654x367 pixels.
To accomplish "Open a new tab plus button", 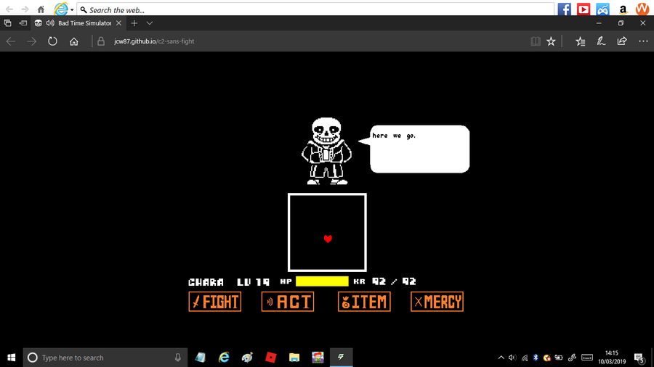I will pyautogui.click(x=134, y=23).
